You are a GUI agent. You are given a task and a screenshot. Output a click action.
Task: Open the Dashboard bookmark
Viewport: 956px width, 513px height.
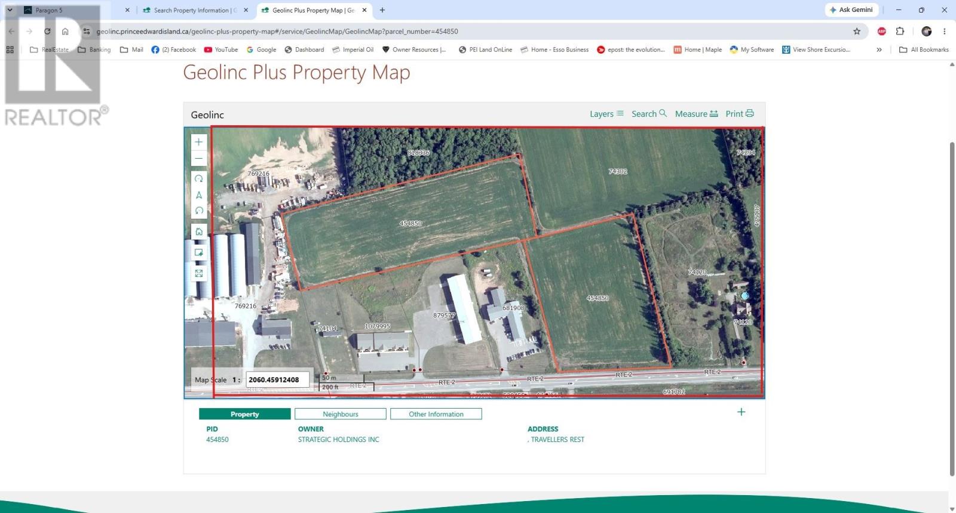click(x=305, y=50)
